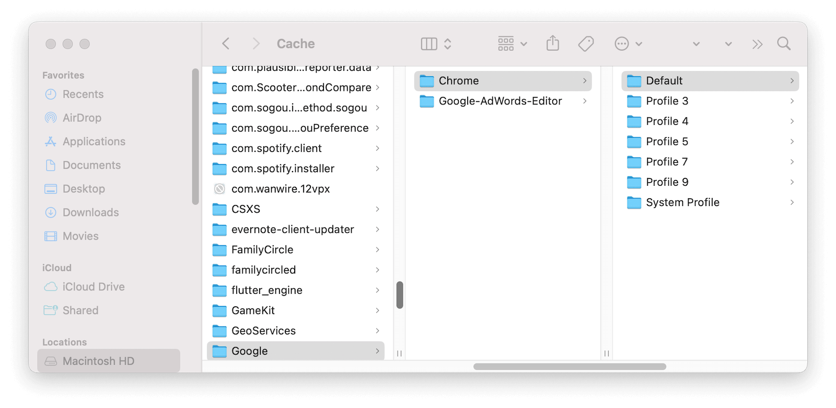Click folder icon of flutter_engine

(x=219, y=291)
